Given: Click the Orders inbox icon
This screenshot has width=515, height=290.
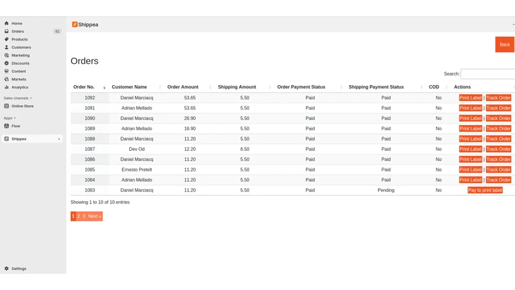Looking at the screenshot, I should pyautogui.click(x=6, y=31).
